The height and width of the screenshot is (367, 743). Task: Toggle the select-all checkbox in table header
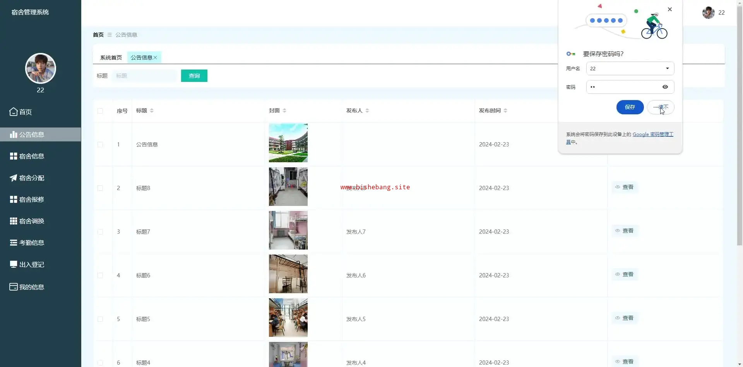(x=100, y=111)
